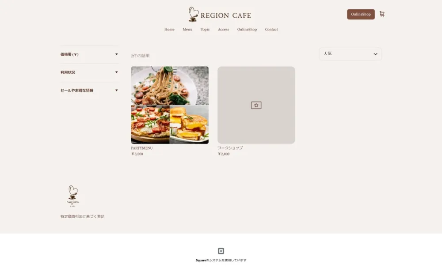Click the Region Cafe header logo
442x276 pixels.
click(220, 15)
